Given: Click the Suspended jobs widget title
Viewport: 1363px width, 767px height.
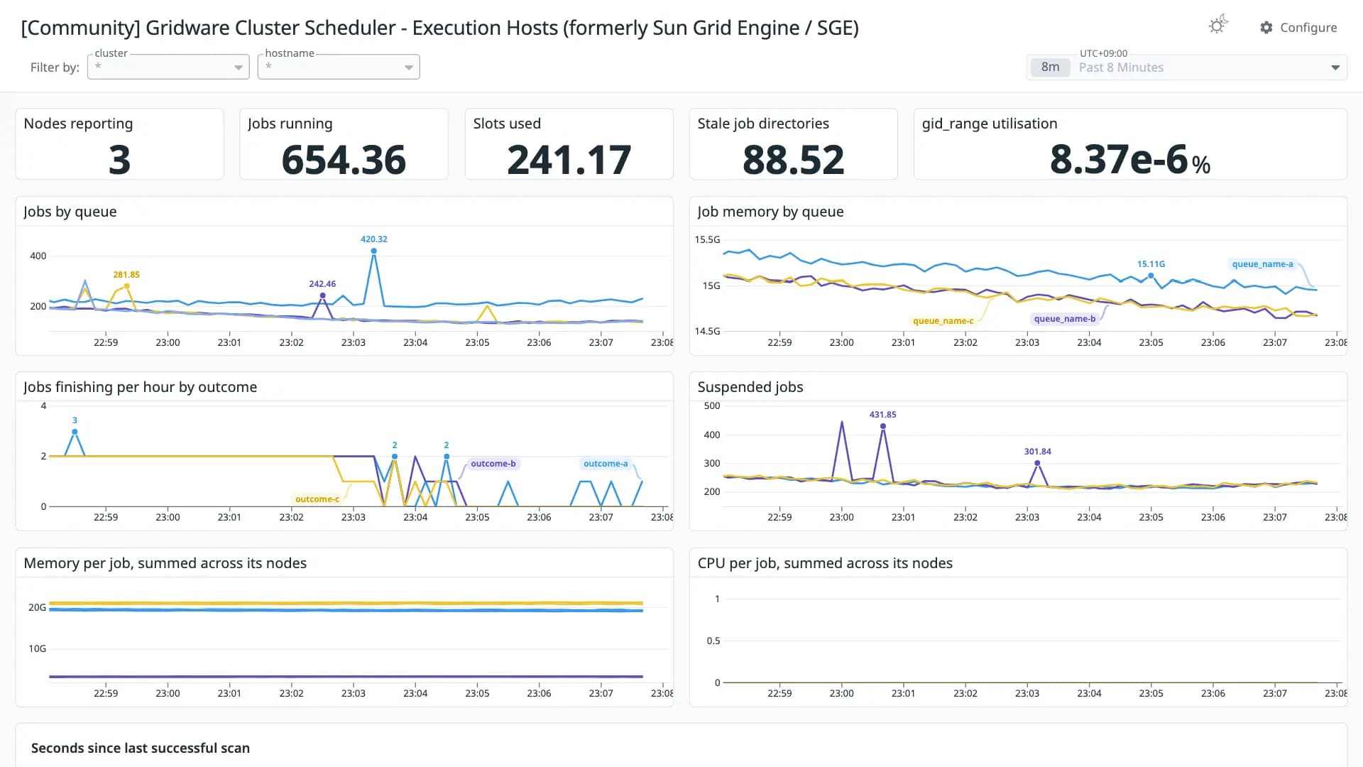Looking at the screenshot, I should [750, 387].
